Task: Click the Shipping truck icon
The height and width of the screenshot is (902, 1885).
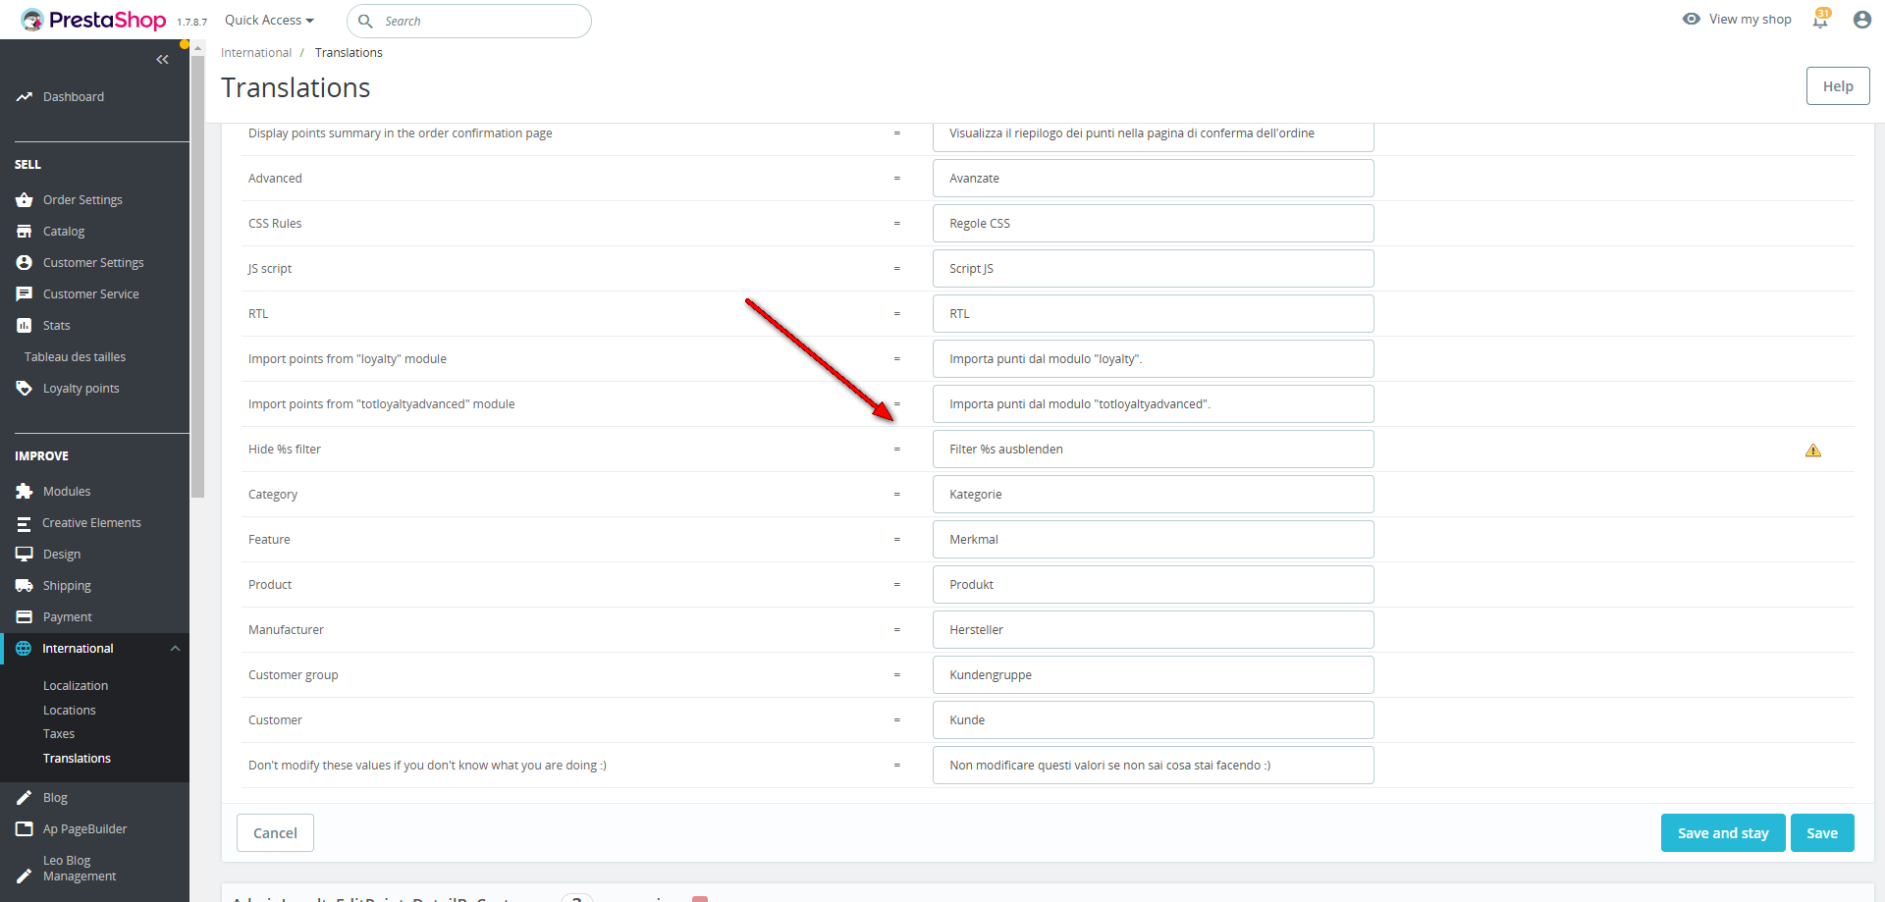Action: 25,586
